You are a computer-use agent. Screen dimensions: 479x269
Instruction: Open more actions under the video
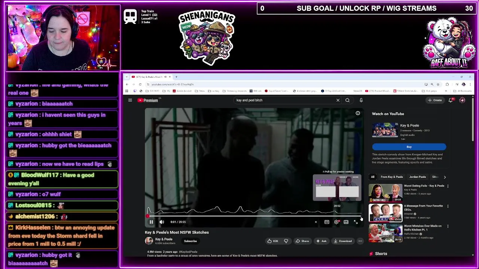pyautogui.click(x=360, y=241)
